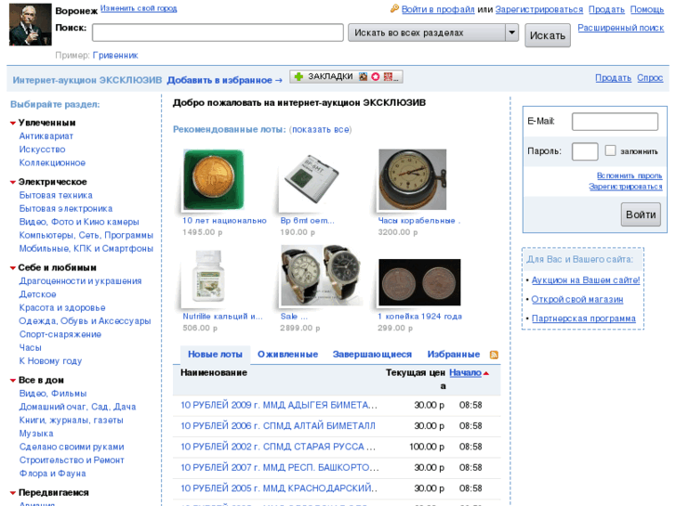Click Вспомнить пароль link

pyautogui.click(x=630, y=175)
